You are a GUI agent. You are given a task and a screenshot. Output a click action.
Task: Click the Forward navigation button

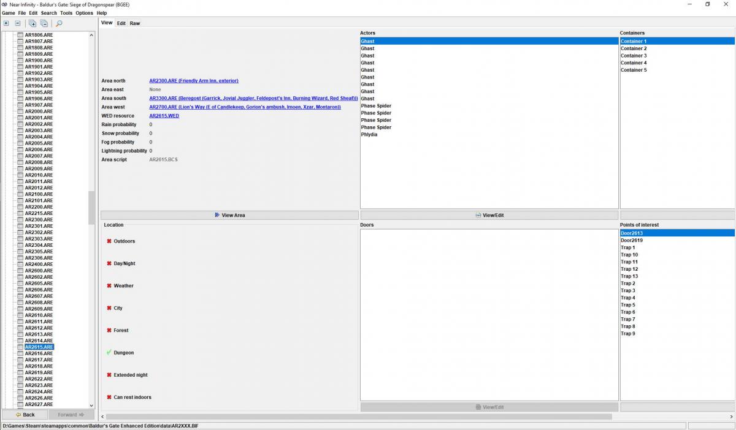[x=71, y=415]
